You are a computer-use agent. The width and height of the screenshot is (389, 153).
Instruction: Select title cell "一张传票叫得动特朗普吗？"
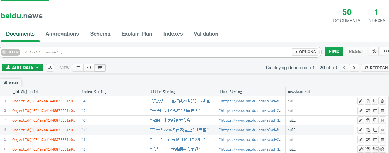(182, 111)
